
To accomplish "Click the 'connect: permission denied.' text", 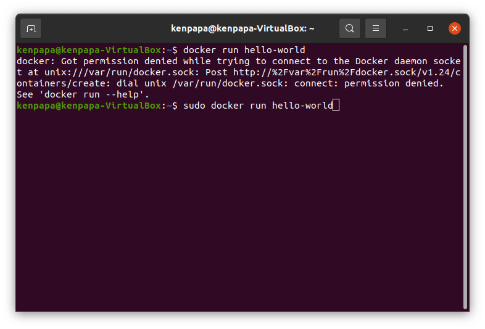I will pos(369,83).
